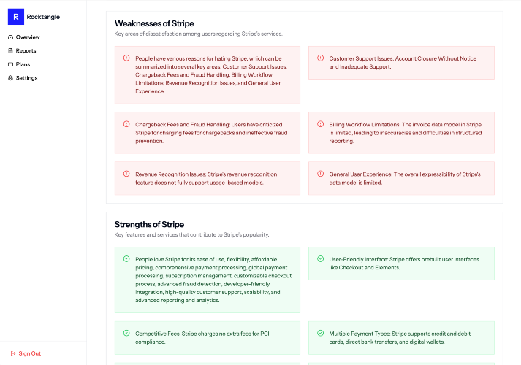521x365 pixels.
Task: Open Settings from the sidebar
Action: click(x=23, y=78)
